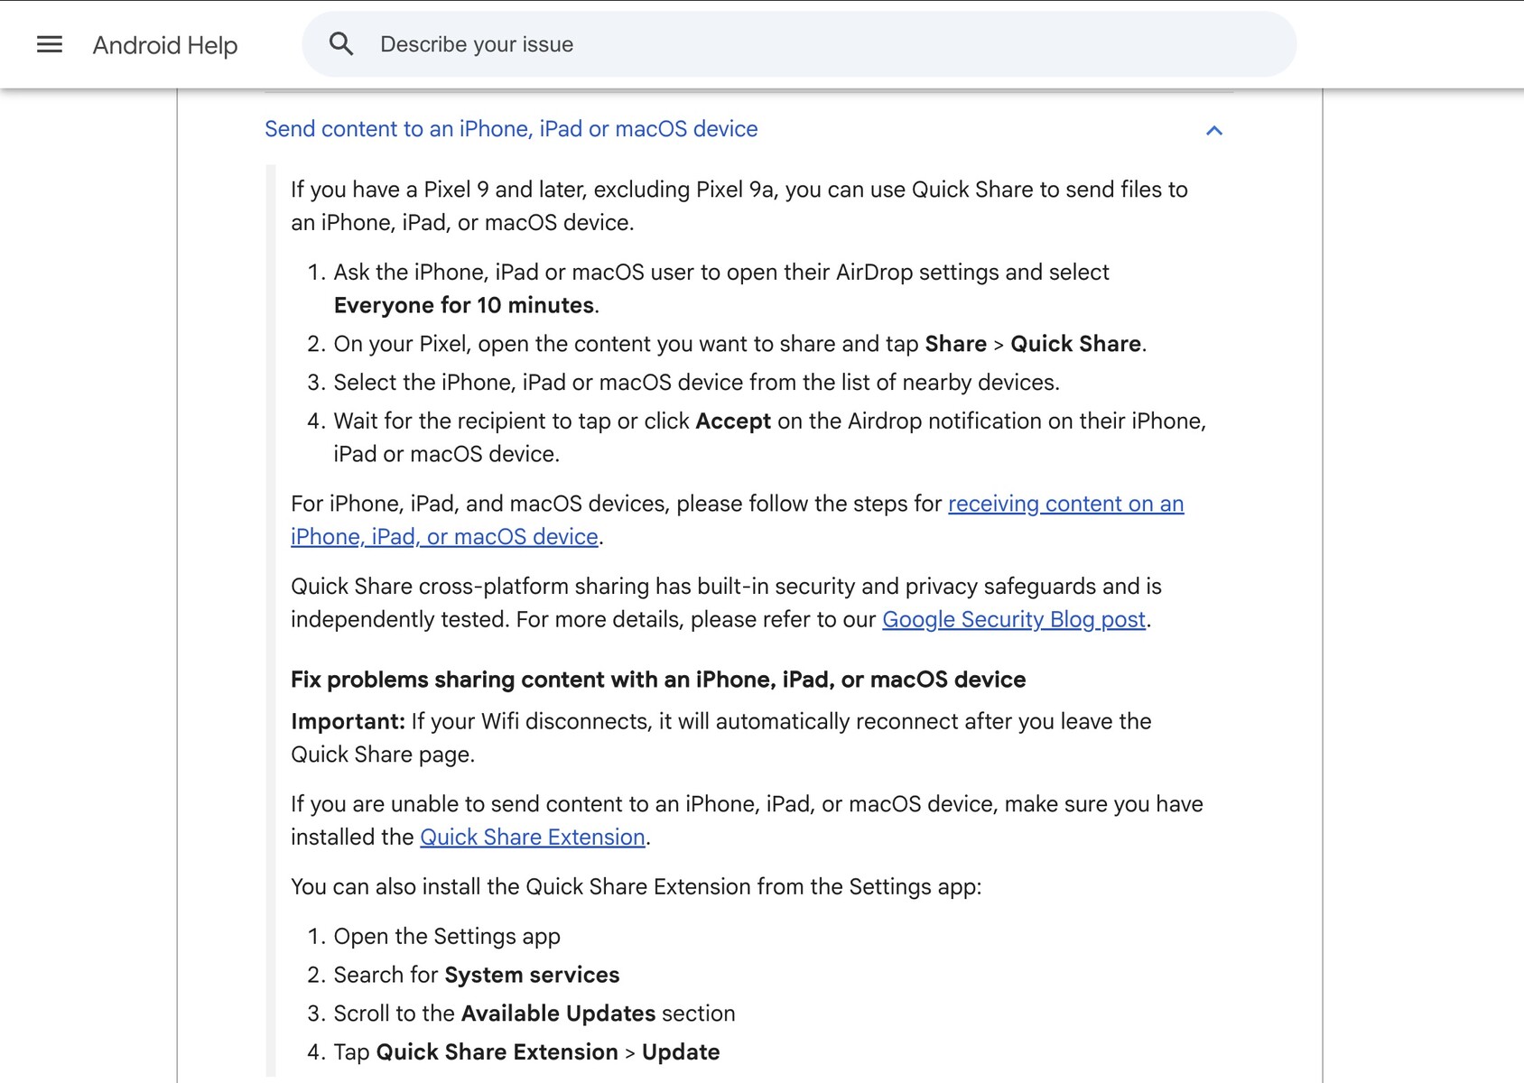Collapse the section using the chevron arrow
The width and height of the screenshot is (1524, 1083).
tap(1214, 131)
